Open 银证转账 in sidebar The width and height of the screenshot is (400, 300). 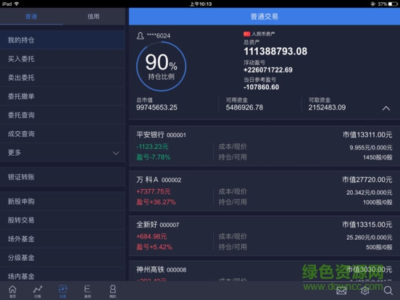tap(62, 177)
